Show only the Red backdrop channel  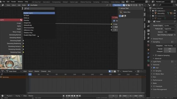(x=132, y=5)
